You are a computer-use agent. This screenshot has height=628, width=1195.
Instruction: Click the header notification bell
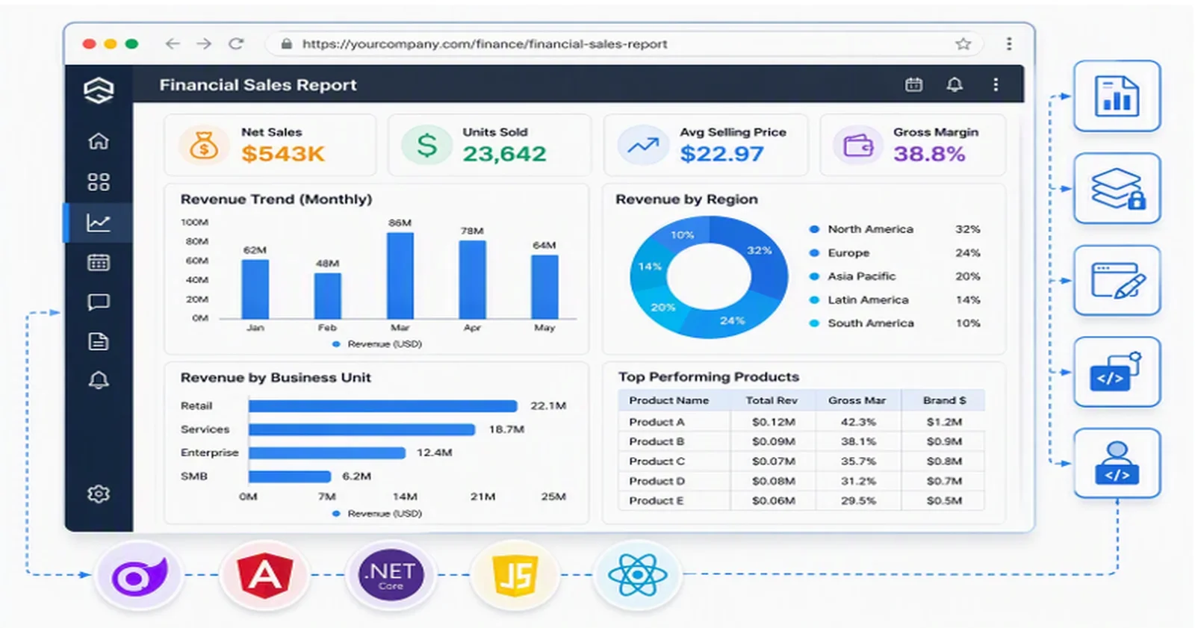point(955,84)
